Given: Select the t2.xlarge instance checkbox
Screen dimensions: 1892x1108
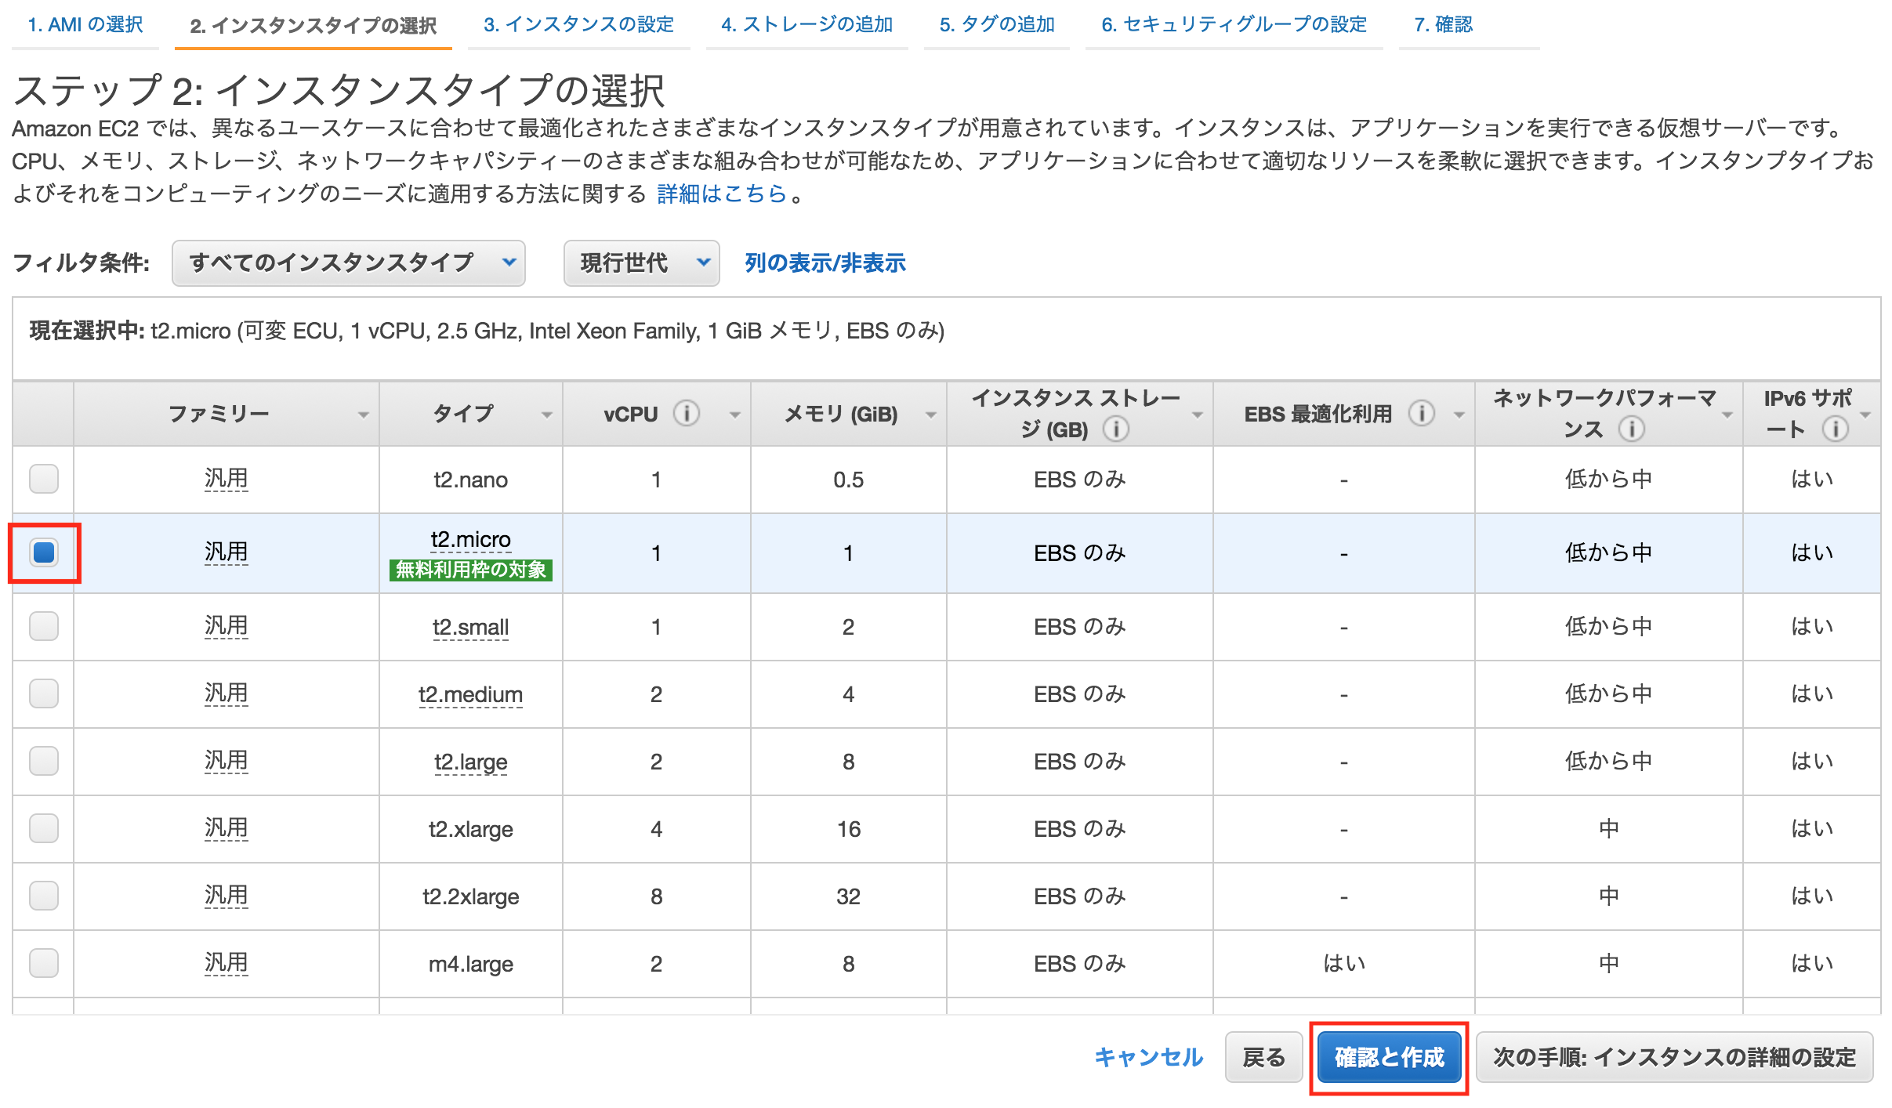Looking at the screenshot, I should 44,828.
